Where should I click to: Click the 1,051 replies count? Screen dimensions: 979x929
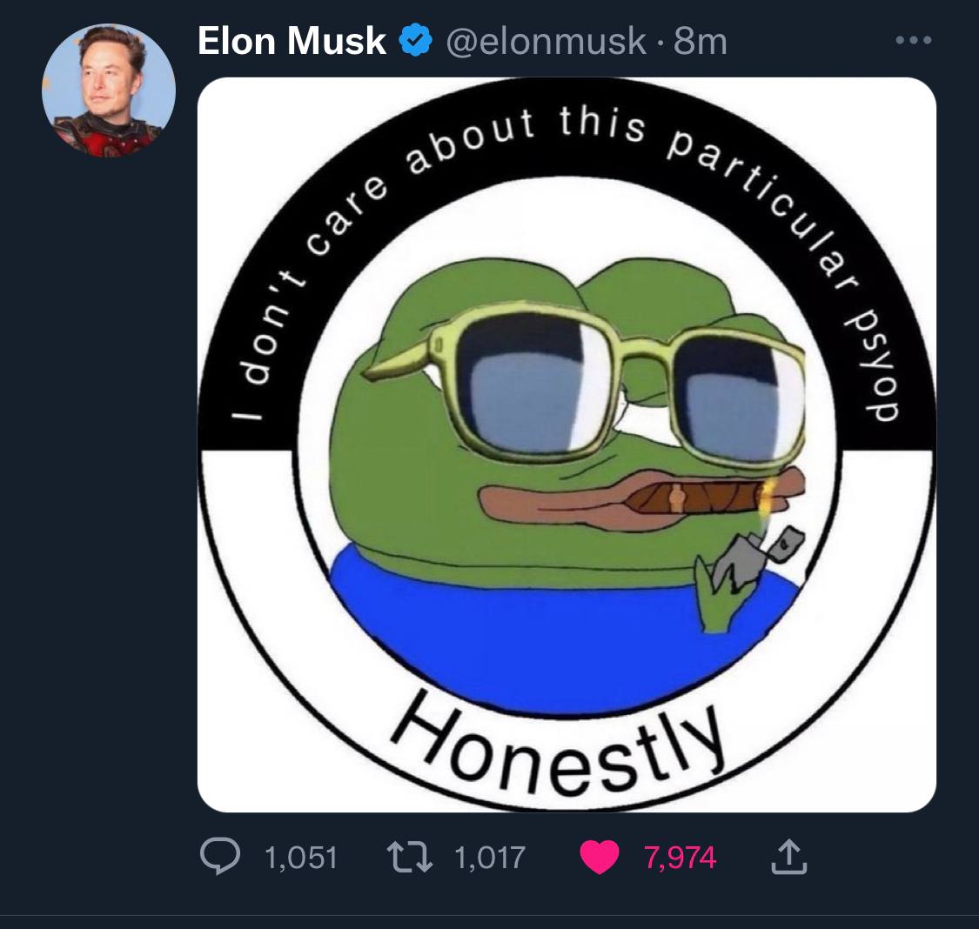tap(301, 858)
